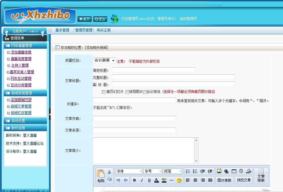Insert an image with the picture icon
Image resolution: width=283 pixels, height=192 pixels.
point(219,171)
